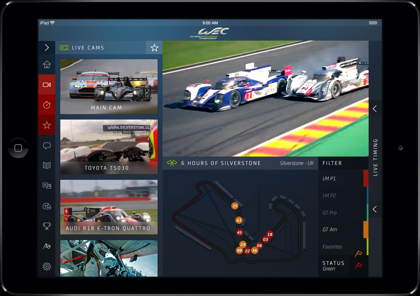Select the Audi R18 E-Tron Quattro thumbnail

tap(109, 207)
